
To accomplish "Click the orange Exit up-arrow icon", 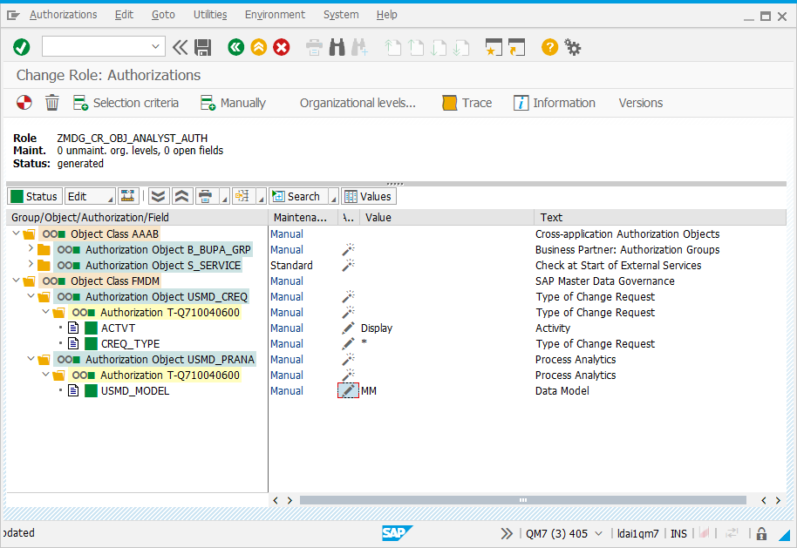I will point(259,47).
